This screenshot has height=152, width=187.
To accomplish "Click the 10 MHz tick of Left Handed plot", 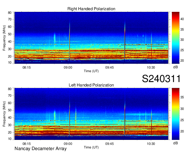I will 10,139.
